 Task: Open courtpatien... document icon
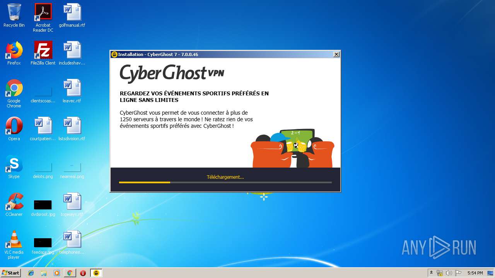[43, 129]
